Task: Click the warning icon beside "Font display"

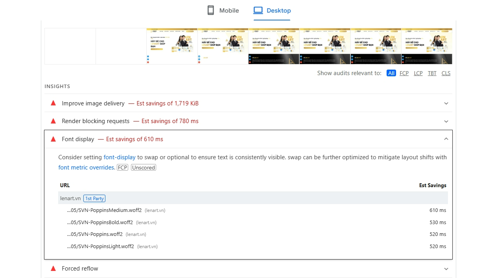Action: tap(53, 139)
